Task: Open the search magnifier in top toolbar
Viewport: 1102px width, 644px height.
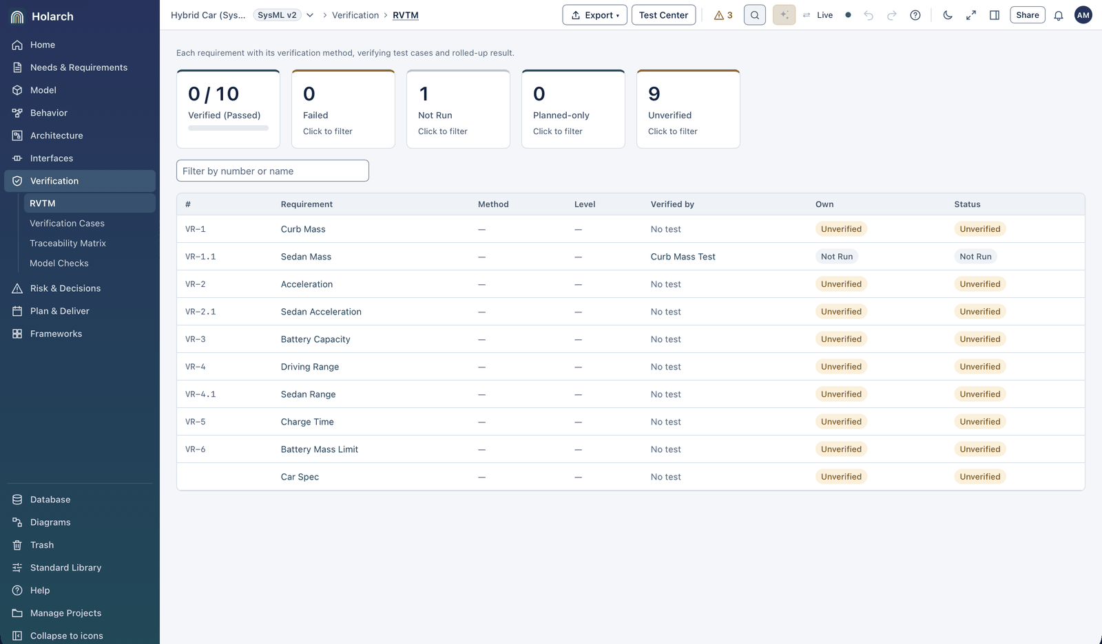Action: tap(755, 15)
